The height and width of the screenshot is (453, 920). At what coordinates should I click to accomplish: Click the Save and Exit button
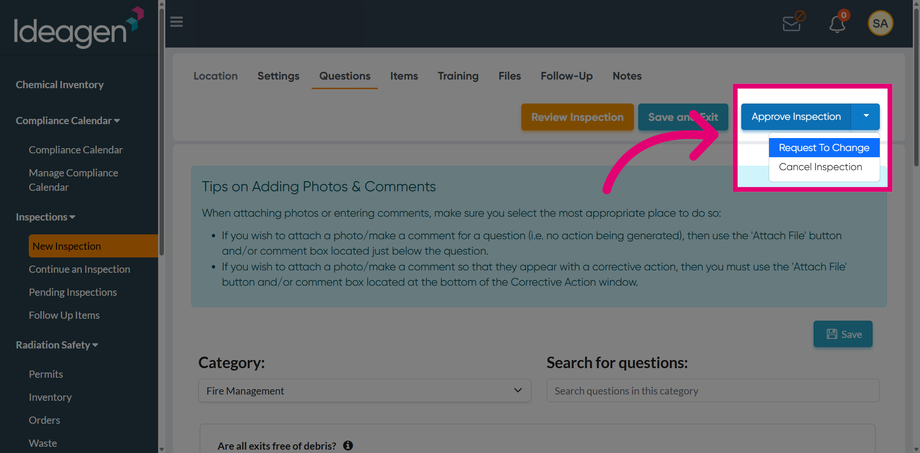coord(683,117)
